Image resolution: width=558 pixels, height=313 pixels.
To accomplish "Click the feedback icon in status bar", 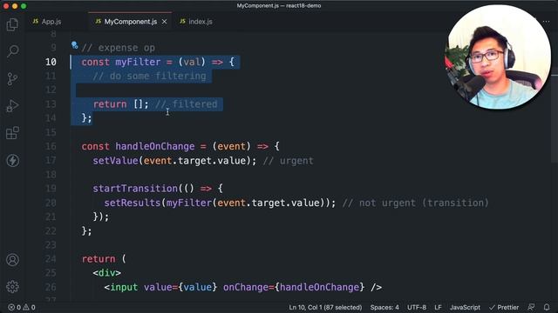I will 531,307.
